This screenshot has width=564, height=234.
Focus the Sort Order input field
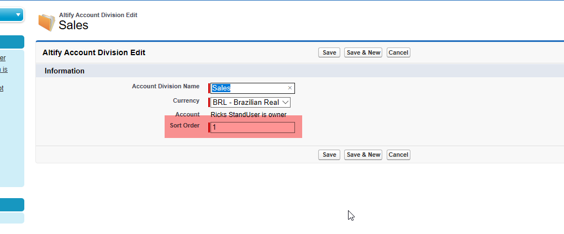pyautogui.click(x=253, y=127)
